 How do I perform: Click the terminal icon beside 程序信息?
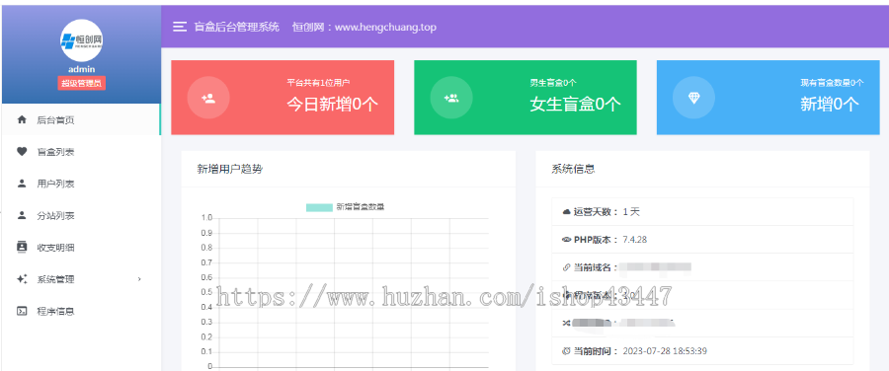coord(22,311)
